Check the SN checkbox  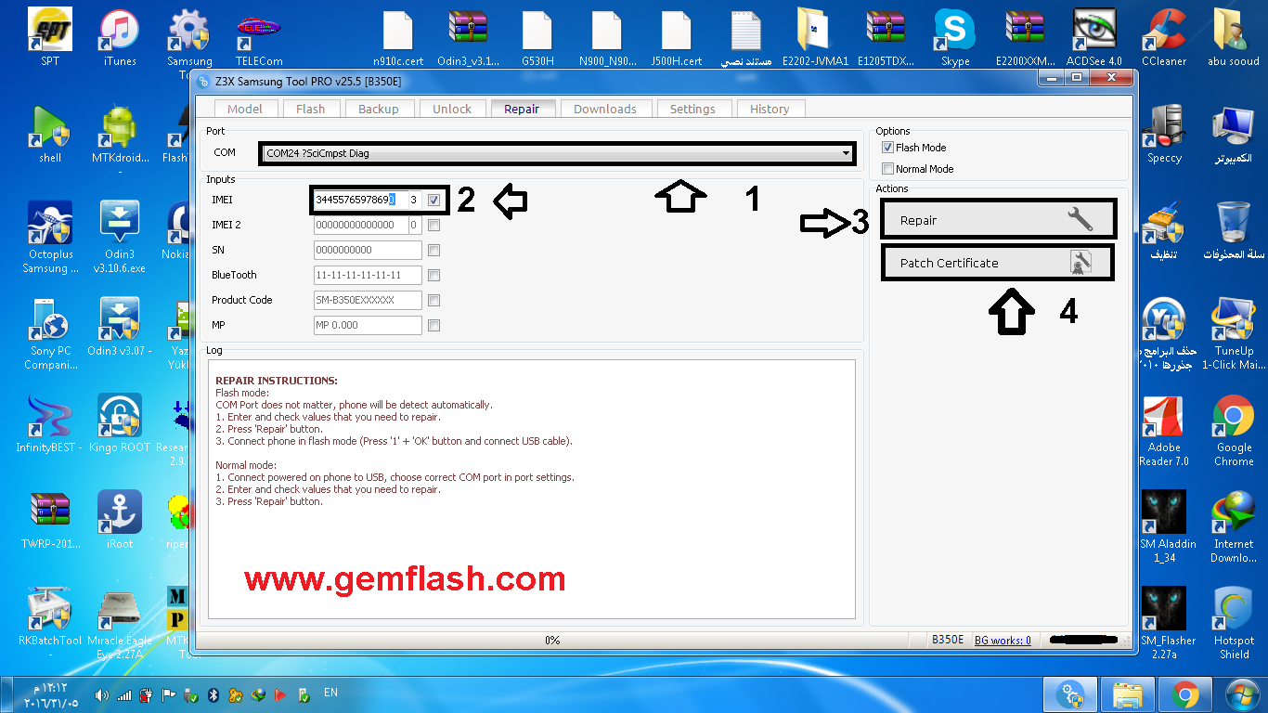[433, 250]
